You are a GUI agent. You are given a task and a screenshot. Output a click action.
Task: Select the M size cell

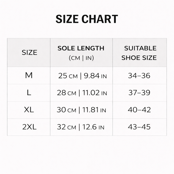pos(29,75)
